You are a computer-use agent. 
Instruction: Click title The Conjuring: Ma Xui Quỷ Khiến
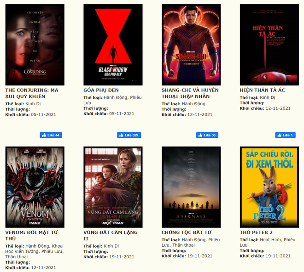tap(32, 93)
